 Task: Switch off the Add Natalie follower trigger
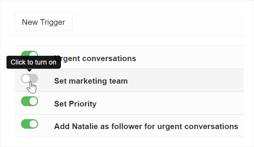click(29, 124)
